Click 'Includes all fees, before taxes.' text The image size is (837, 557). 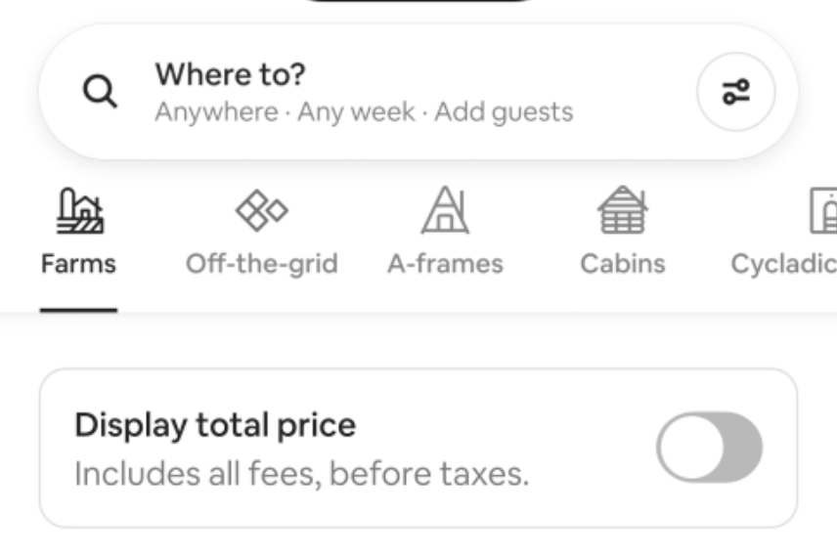pyautogui.click(x=301, y=475)
